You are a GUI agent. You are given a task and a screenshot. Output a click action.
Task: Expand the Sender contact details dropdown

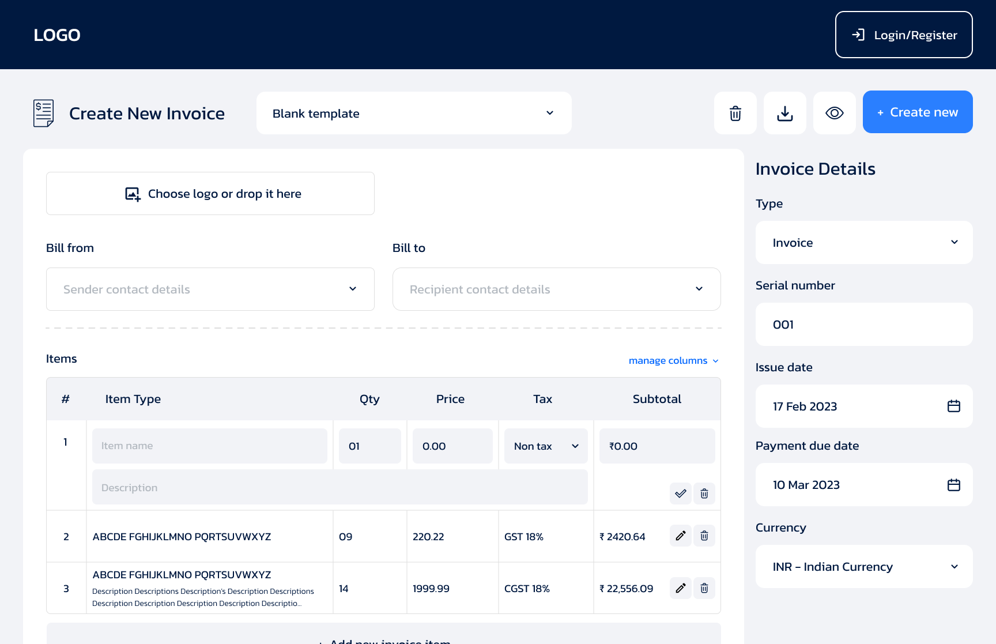(x=210, y=289)
